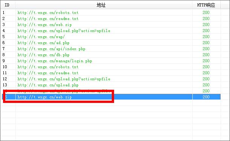Viewport: 230px width, 141px height.
Task: Click the 200 response in row 13
Action: click(x=206, y=85)
